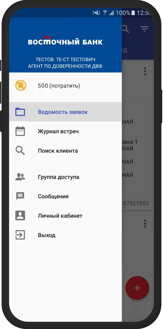This screenshot has width=163, height=329.
Task: Click the Восточный Банк logo
Action: pos(65,41)
